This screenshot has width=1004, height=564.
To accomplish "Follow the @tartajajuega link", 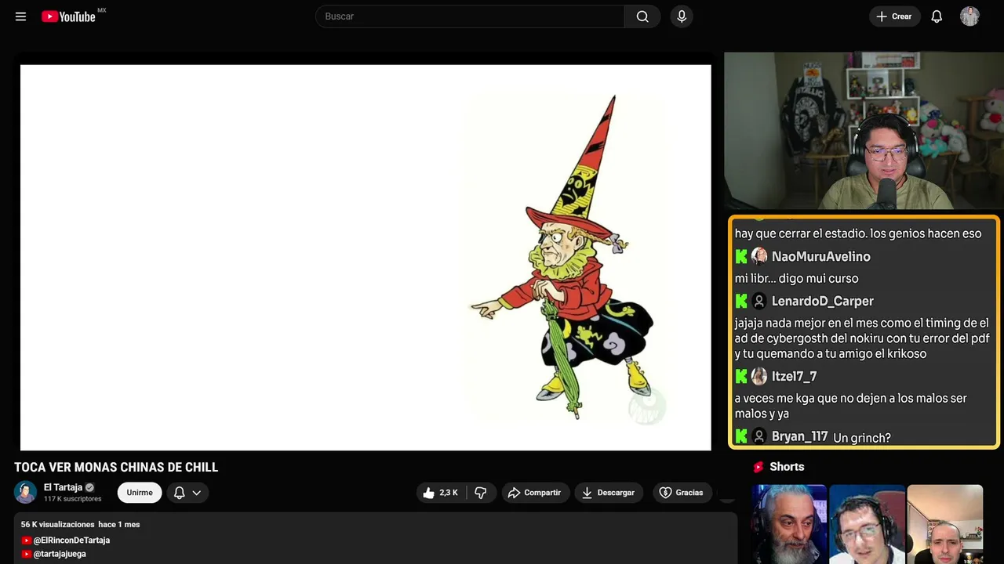I will 60,554.
